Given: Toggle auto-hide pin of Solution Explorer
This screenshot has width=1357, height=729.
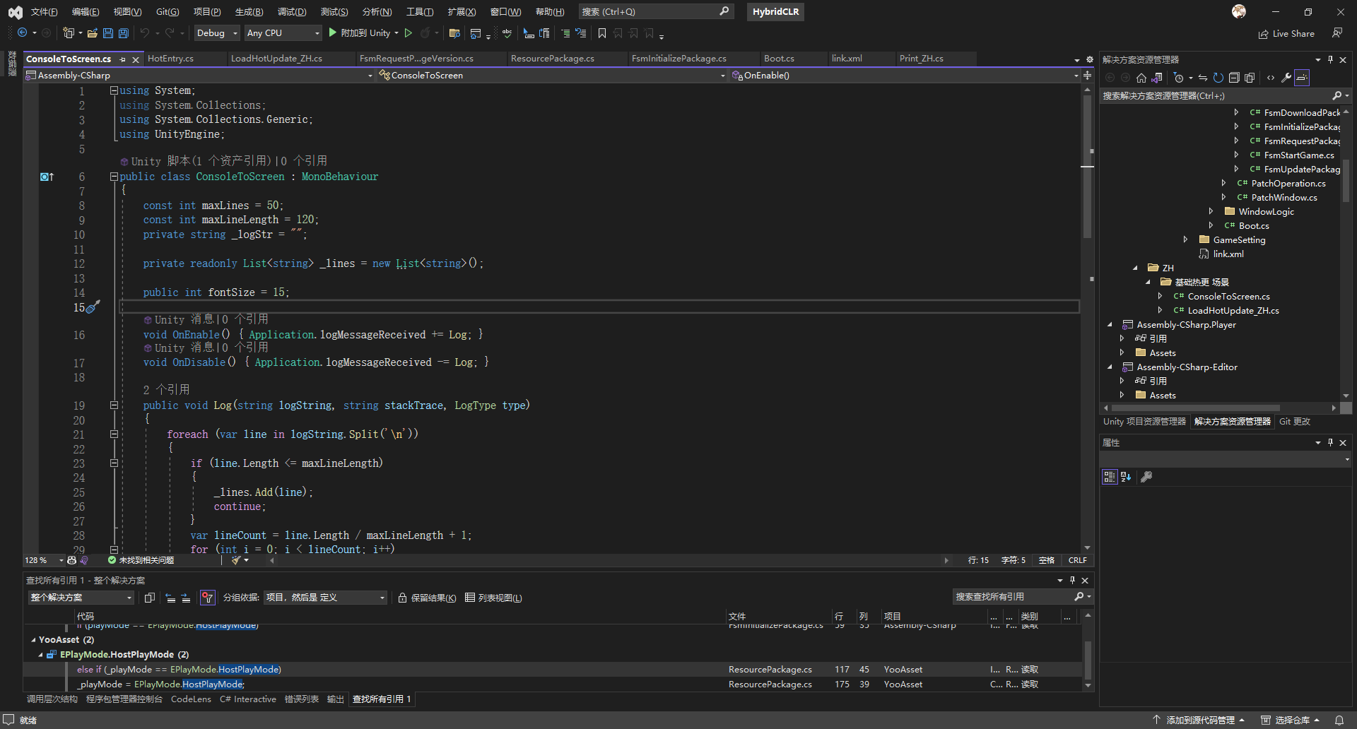Looking at the screenshot, I should (1330, 59).
